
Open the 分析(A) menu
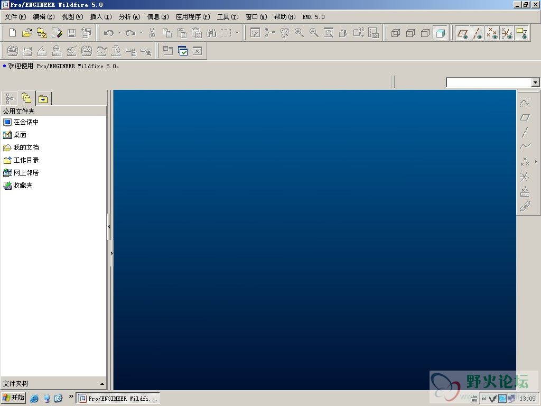(x=129, y=16)
